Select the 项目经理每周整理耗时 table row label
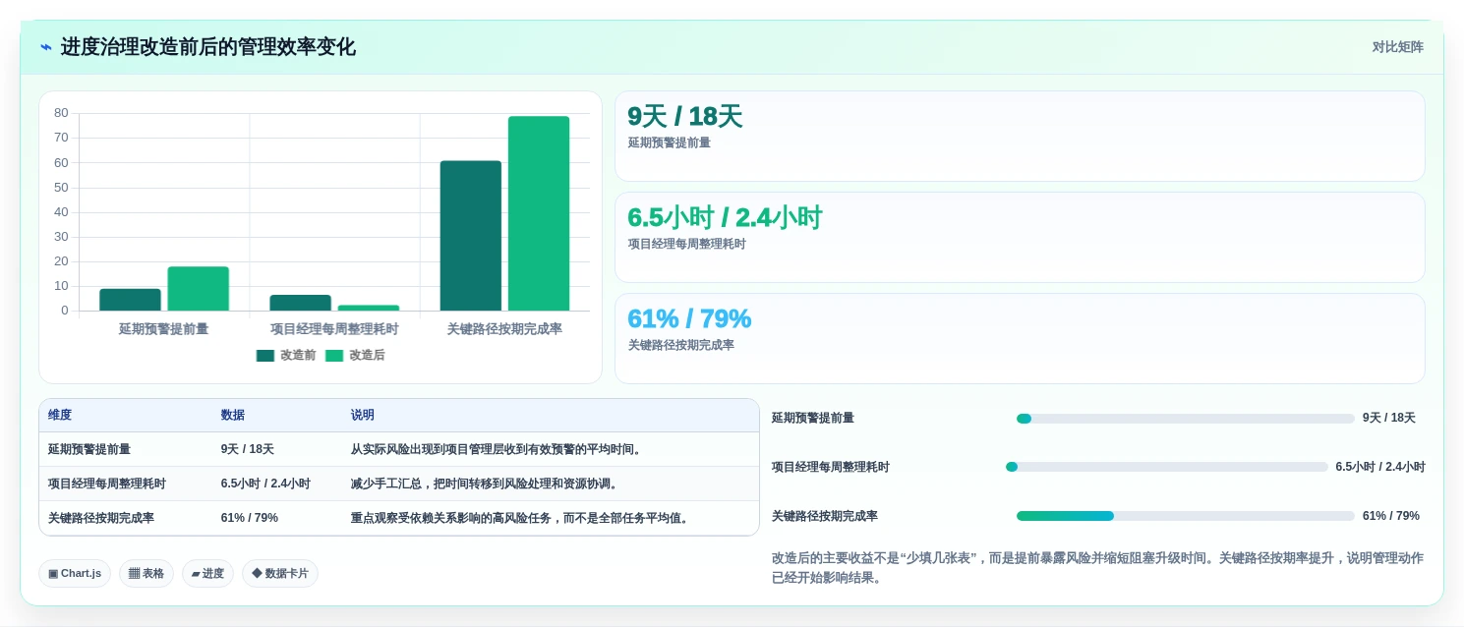The height and width of the screenshot is (627, 1464). (x=107, y=484)
